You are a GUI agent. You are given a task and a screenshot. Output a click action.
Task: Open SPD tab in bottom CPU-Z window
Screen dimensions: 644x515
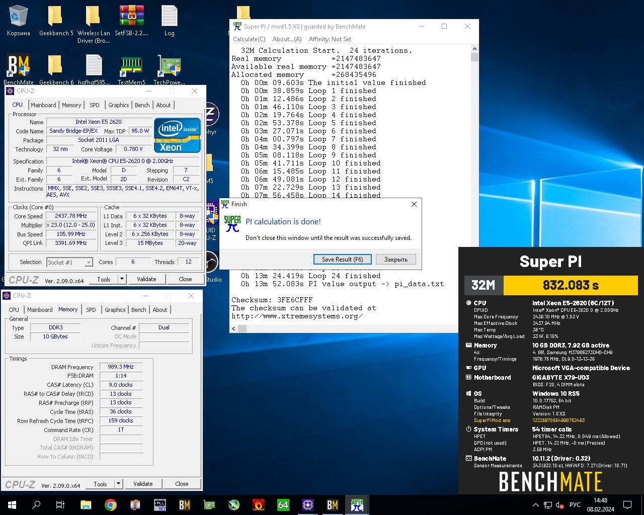pos(91,310)
